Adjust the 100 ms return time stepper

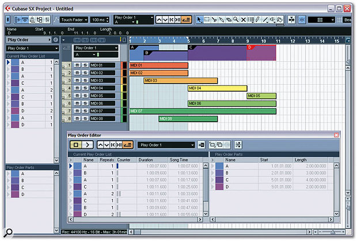[x=108, y=20]
